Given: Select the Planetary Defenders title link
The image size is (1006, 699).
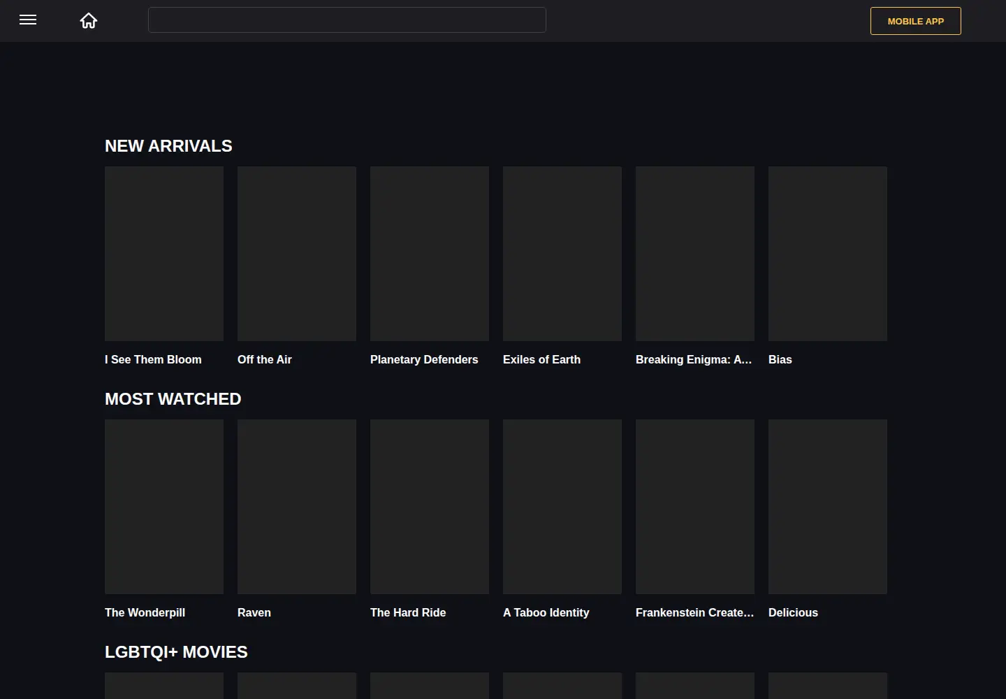Looking at the screenshot, I should [x=424, y=359].
